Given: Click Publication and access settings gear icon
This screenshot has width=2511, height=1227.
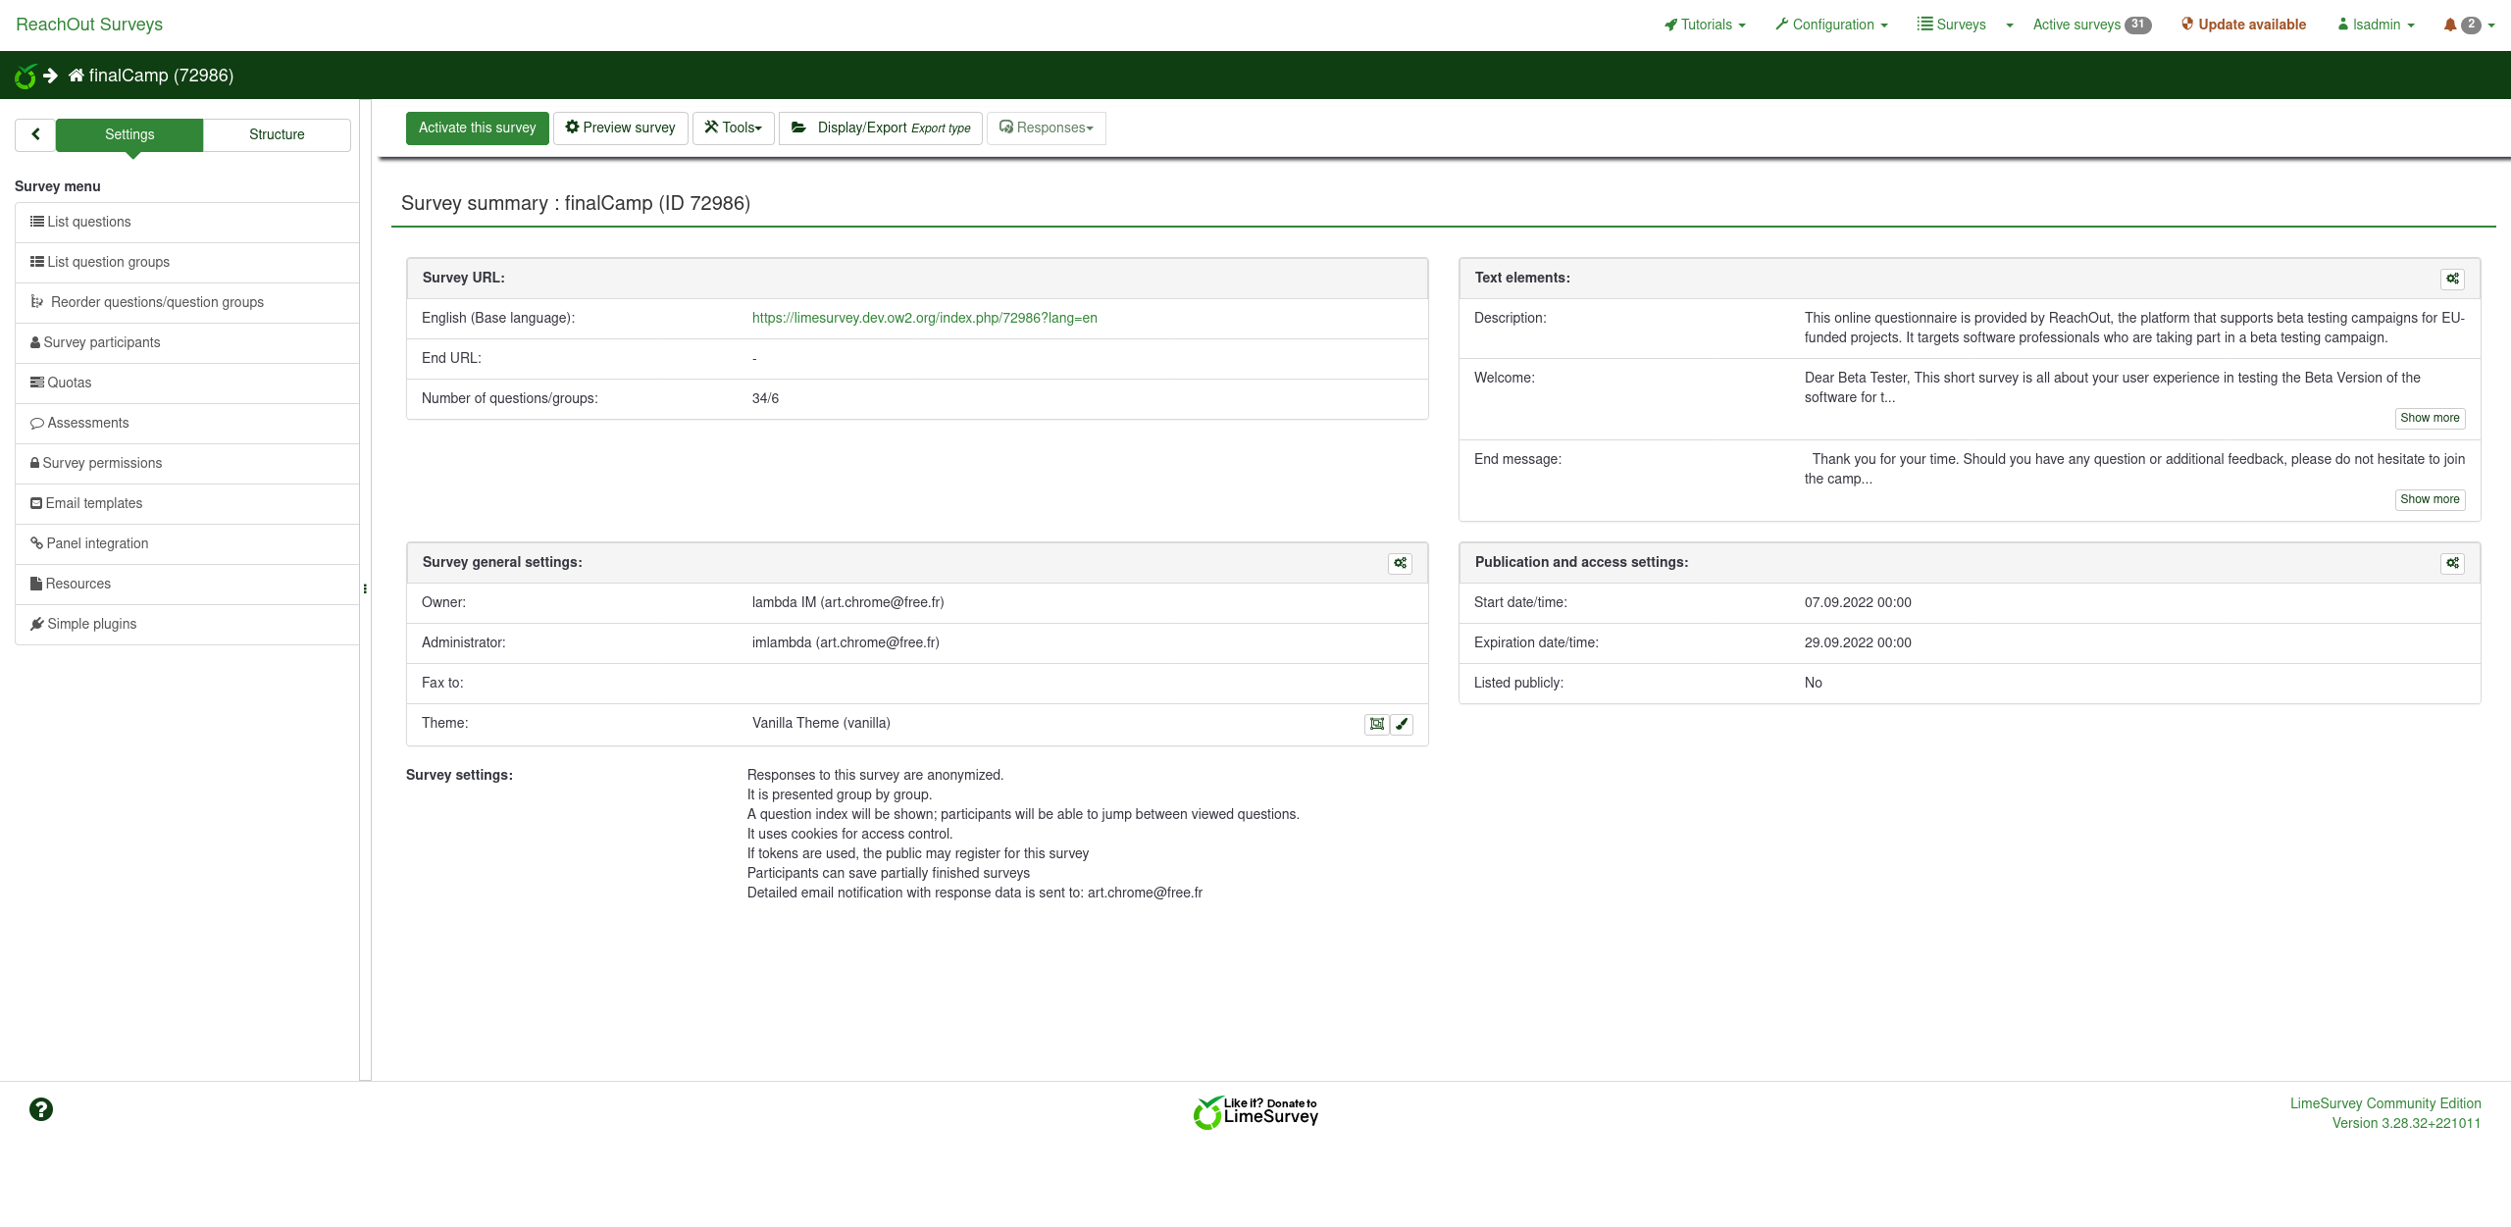Looking at the screenshot, I should 2452,563.
